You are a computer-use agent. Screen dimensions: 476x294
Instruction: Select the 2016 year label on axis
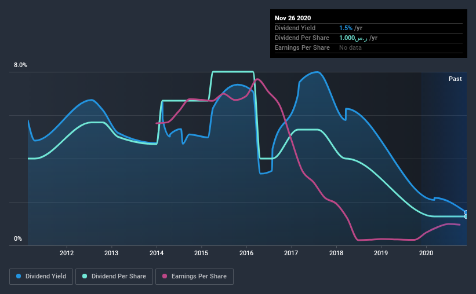[x=246, y=253]
